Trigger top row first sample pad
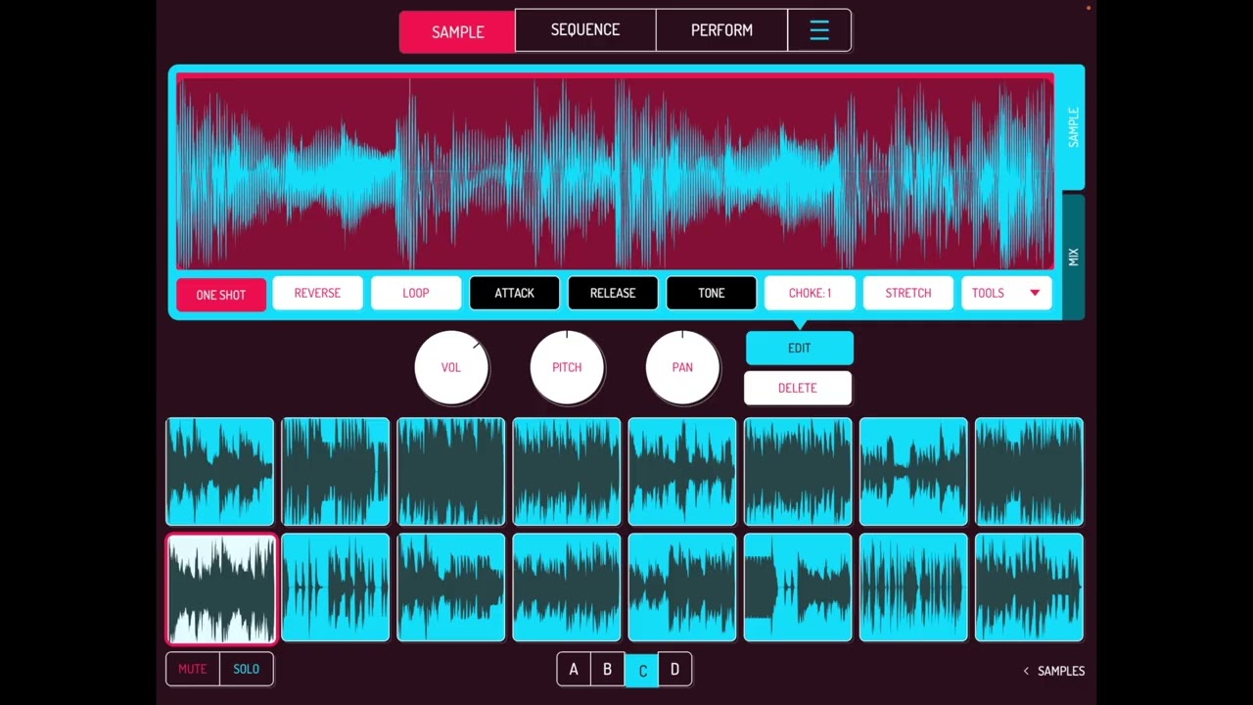 click(x=220, y=472)
